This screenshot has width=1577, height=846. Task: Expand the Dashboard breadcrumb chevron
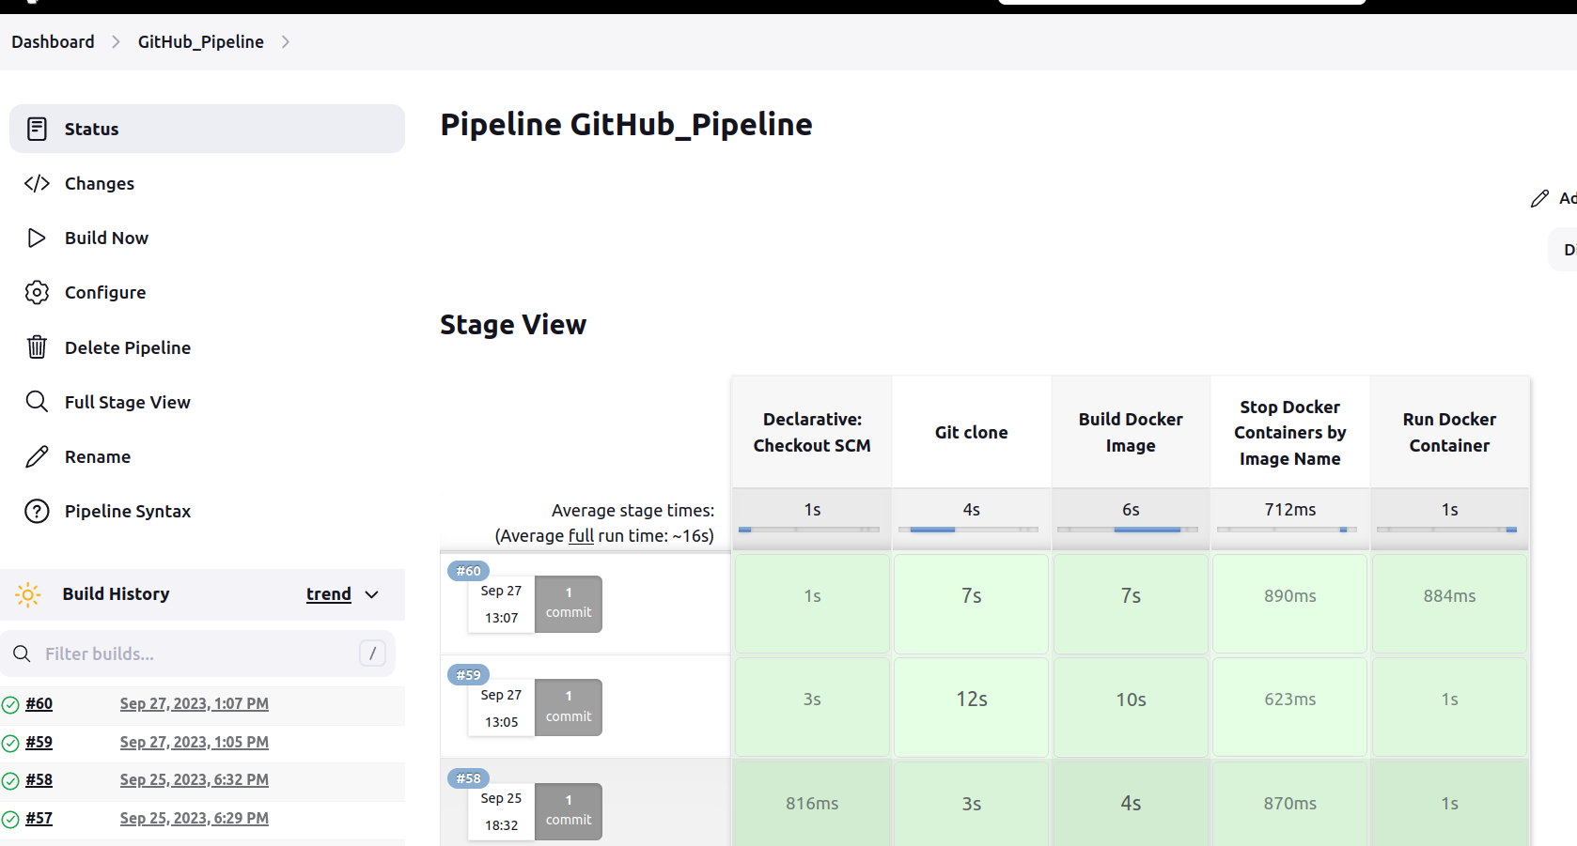(115, 41)
